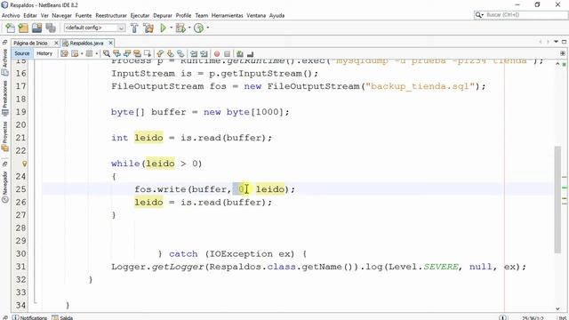The height and width of the screenshot is (320, 569).
Task: Click the Profile Project icon
Action: click(198, 28)
